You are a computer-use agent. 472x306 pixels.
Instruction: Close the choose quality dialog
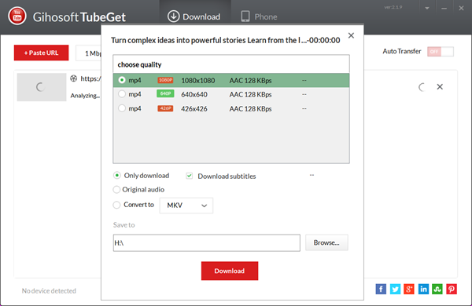tap(351, 35)
